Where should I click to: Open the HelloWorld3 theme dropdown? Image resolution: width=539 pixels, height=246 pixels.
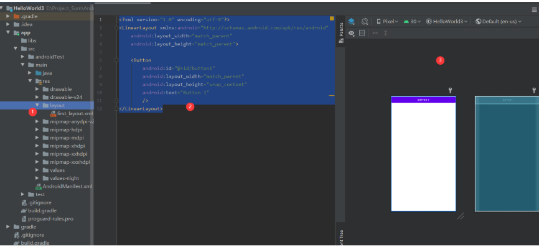pos(446,21)
